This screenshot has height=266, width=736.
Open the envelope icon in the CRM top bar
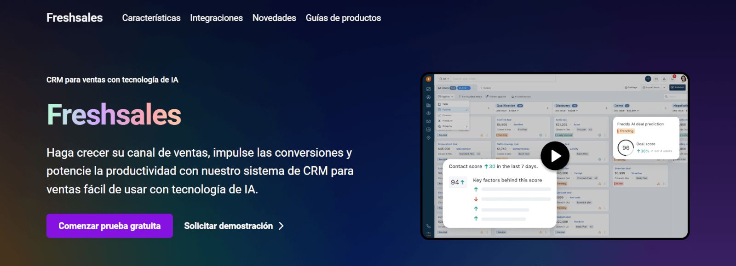click(656, 79)
